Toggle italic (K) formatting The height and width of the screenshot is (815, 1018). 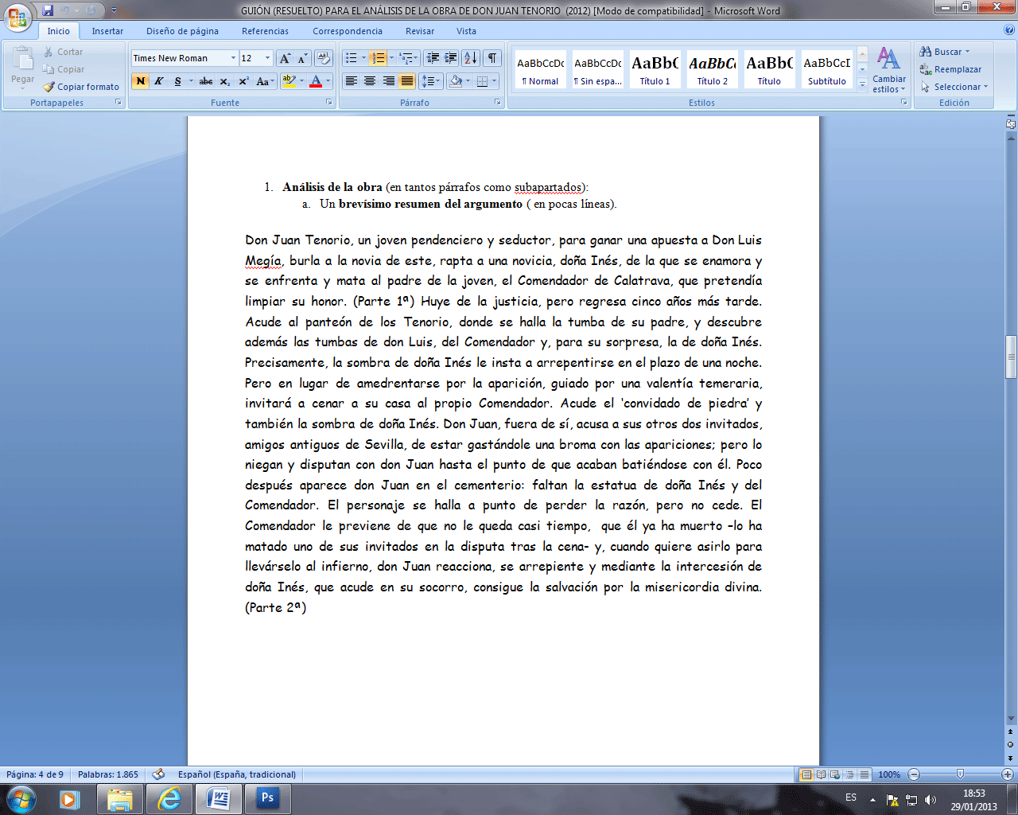coord(159,81)
